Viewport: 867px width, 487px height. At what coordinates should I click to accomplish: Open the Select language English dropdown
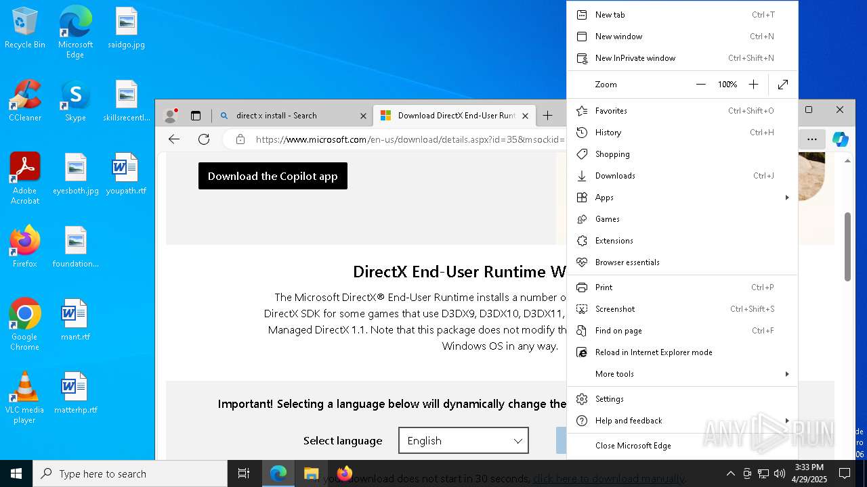463,440
